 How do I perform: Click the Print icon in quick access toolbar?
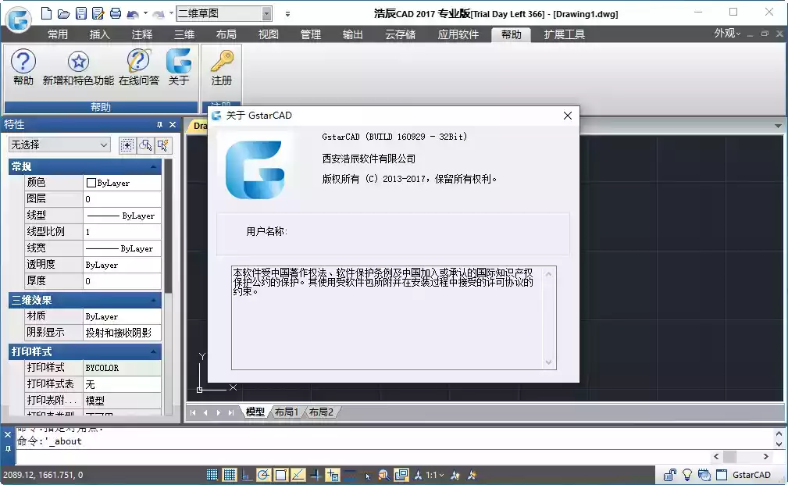click(115, 13)
